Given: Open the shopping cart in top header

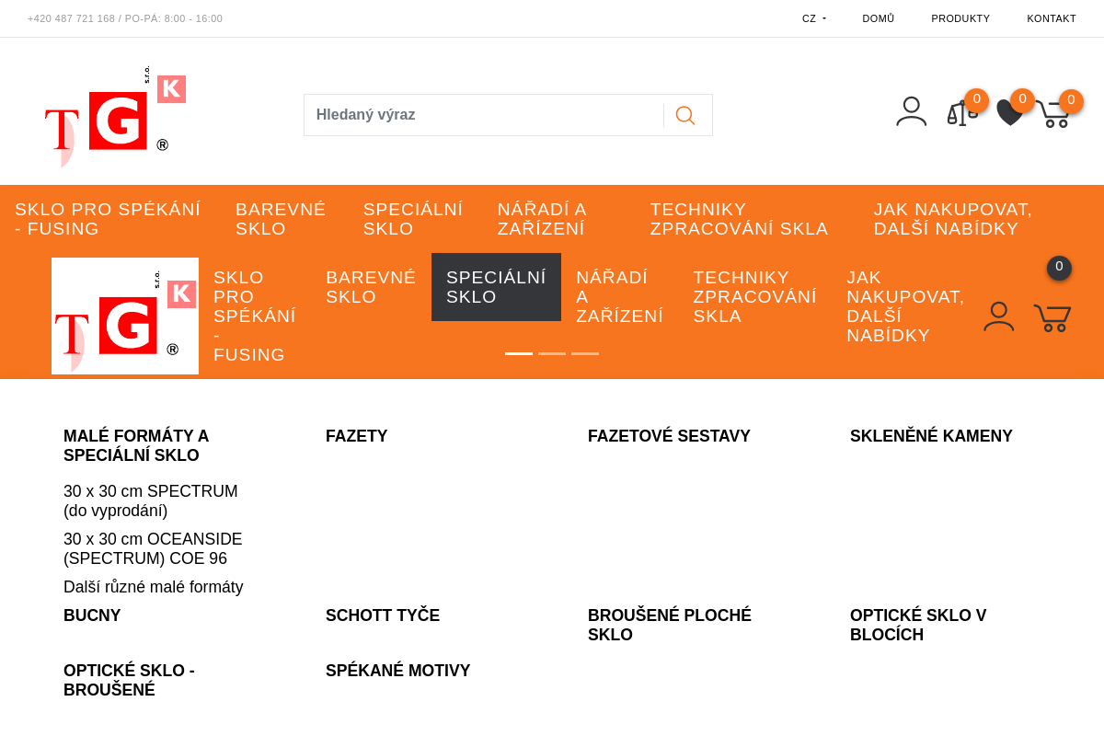Looking at the screenshot, I should pyautogui.click(x=1053, y=114).
